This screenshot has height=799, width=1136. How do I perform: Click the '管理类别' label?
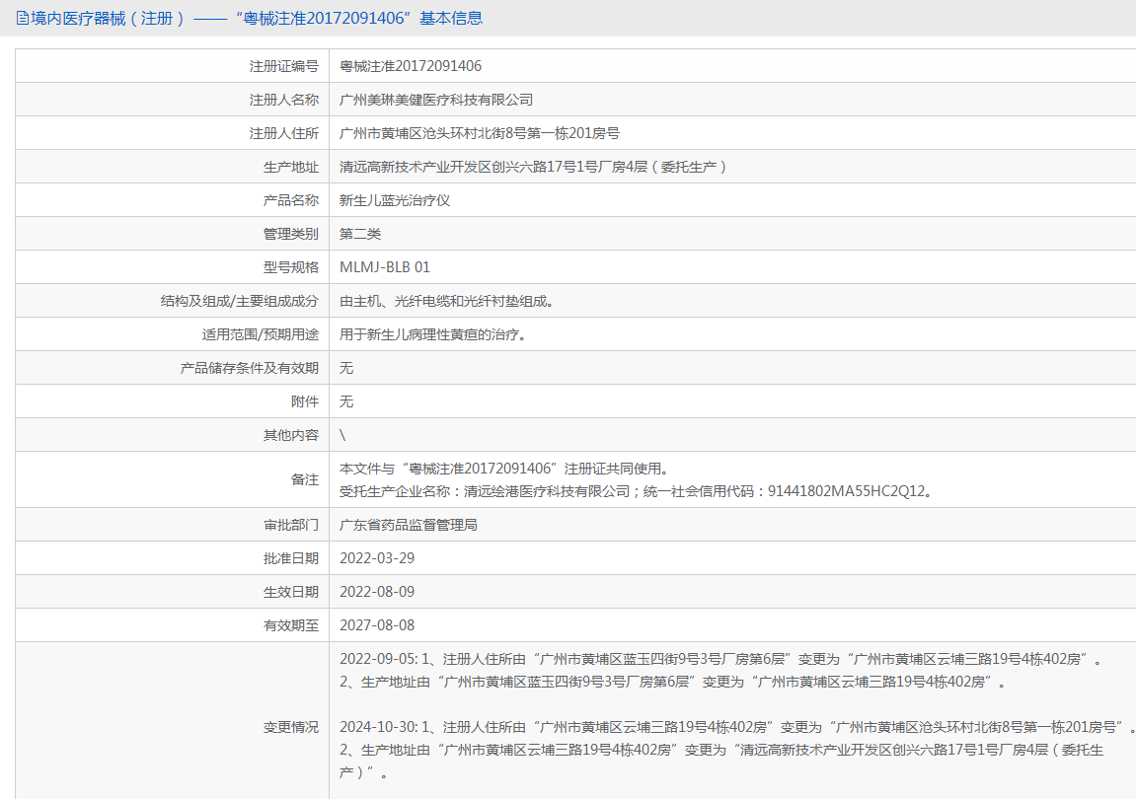point(290,234)
